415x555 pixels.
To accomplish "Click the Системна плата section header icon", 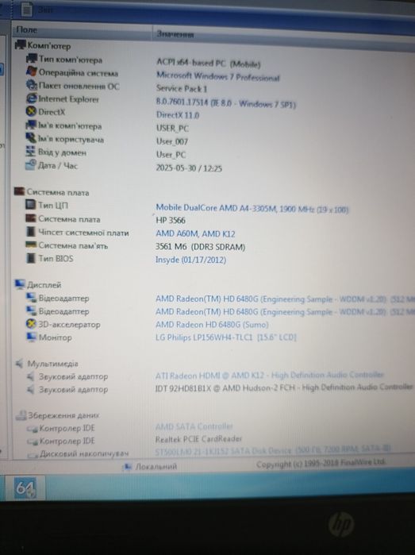I will (19, 191).
